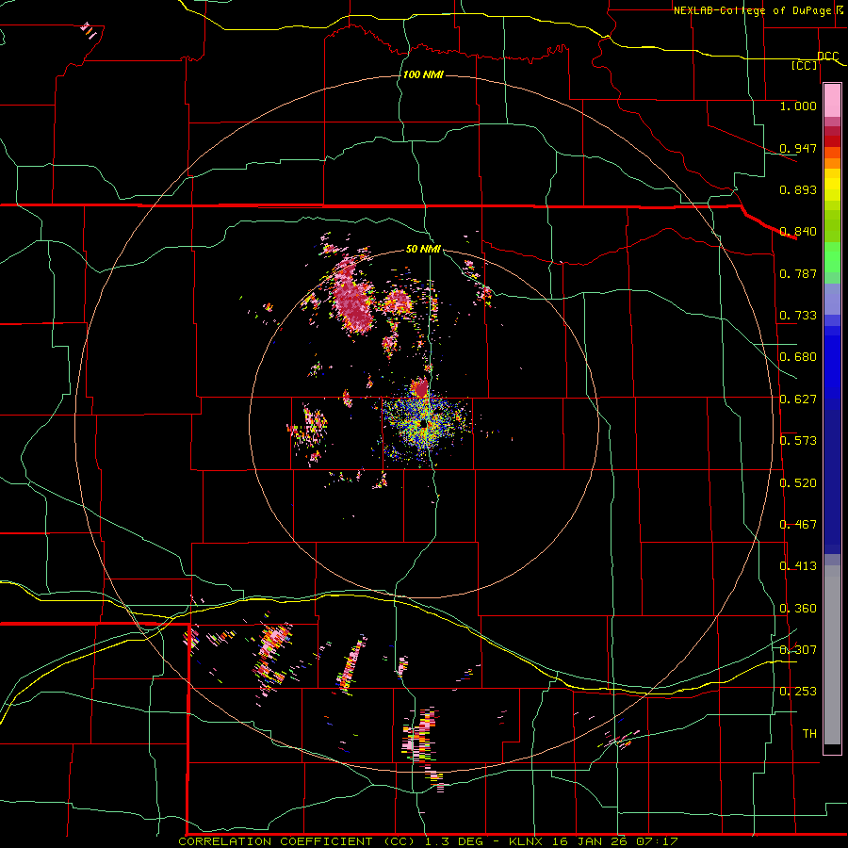Image resolution: width=848 pixels, height=848 pixels.
Task: Click the TH threshold label in legend
Action: point(809,733)
